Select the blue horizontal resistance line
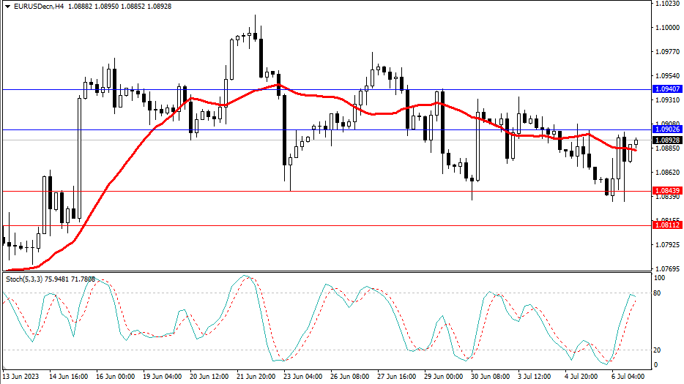 330,89
